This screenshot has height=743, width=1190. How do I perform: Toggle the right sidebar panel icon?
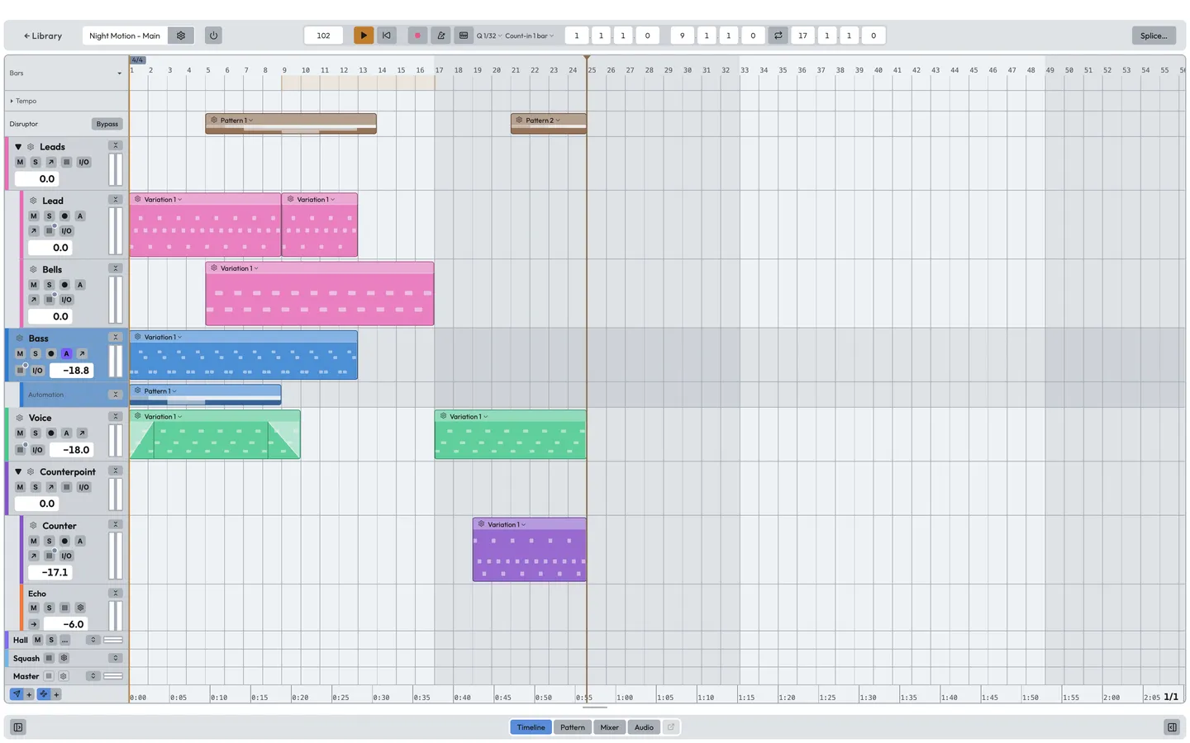coord(1172,727)
